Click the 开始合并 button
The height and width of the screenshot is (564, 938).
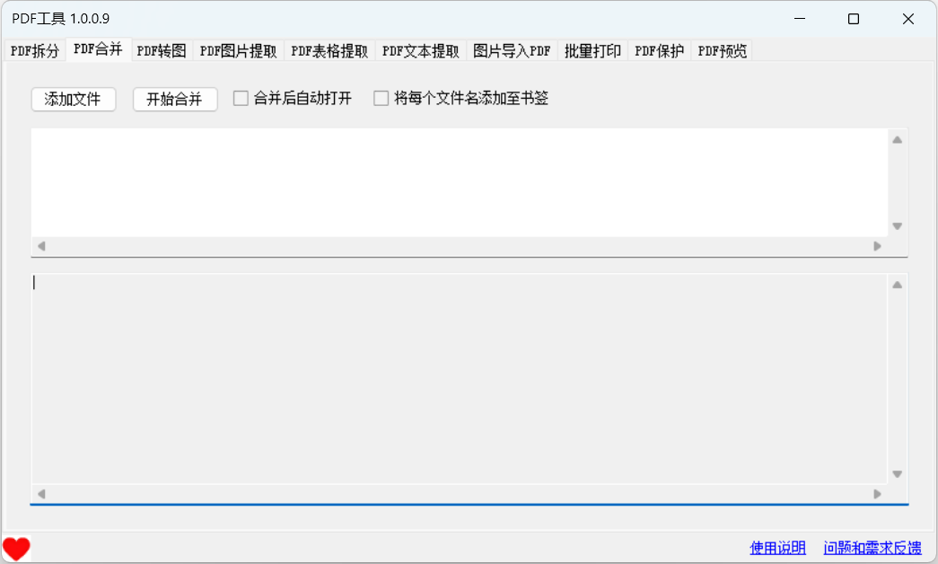(175, 99)
